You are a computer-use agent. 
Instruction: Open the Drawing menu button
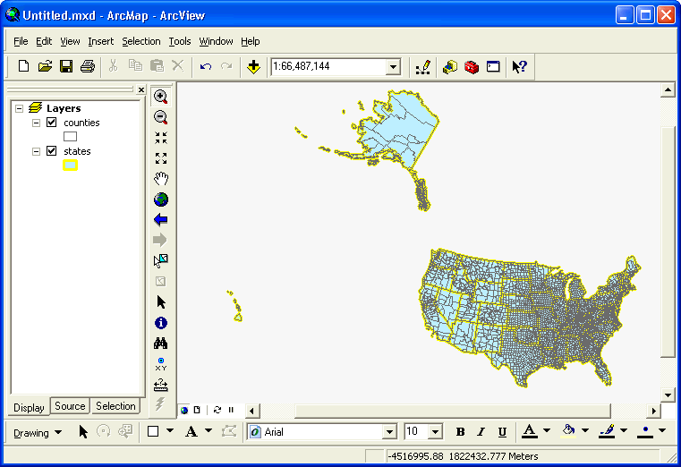tap(38, 432)
